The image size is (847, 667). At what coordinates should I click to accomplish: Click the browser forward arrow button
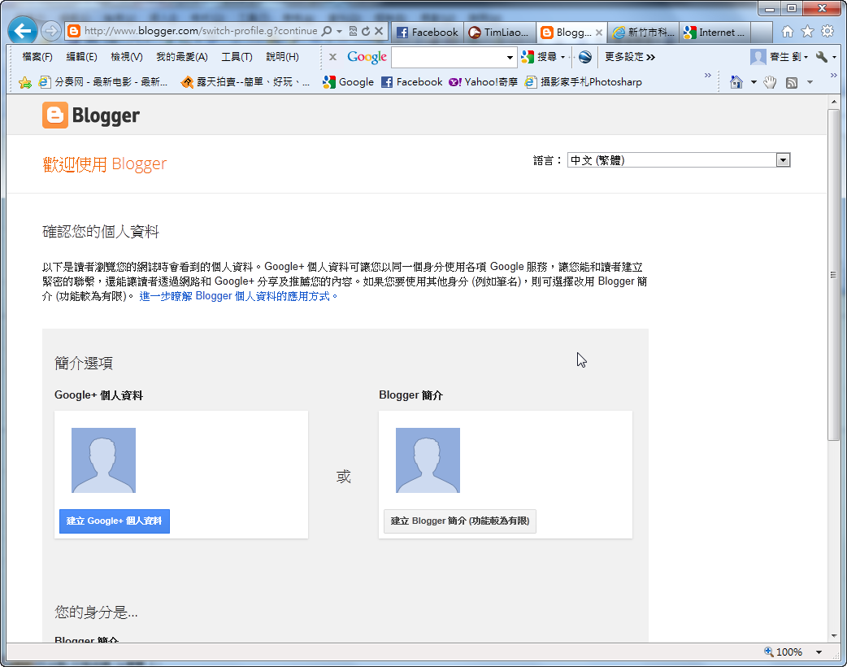(50, 32)
